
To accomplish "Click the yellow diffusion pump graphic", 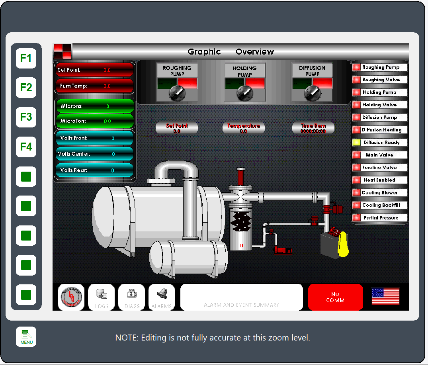I will [343, 244].
